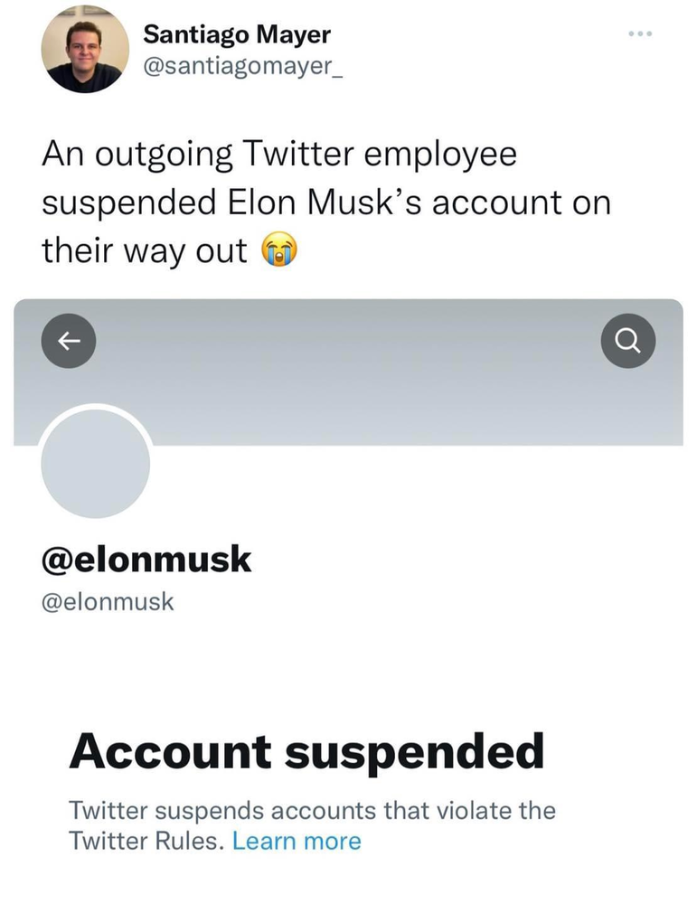697x904 pixels.
Task: Tap the back arrow on the profile header
Action: pos(68,341)
